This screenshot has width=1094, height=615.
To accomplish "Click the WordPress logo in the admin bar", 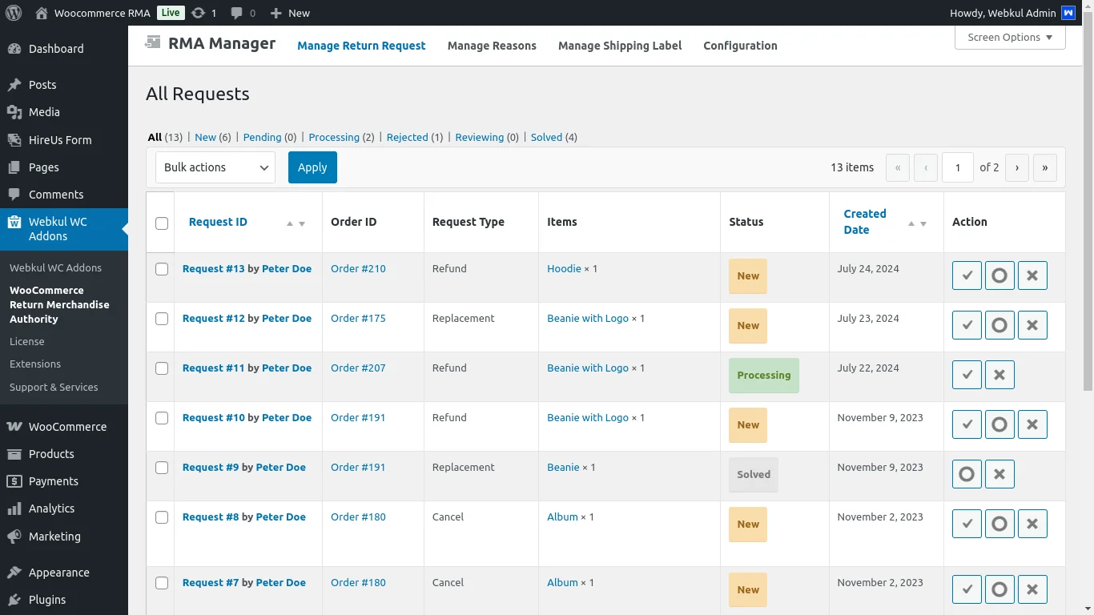I will [12, 12].
